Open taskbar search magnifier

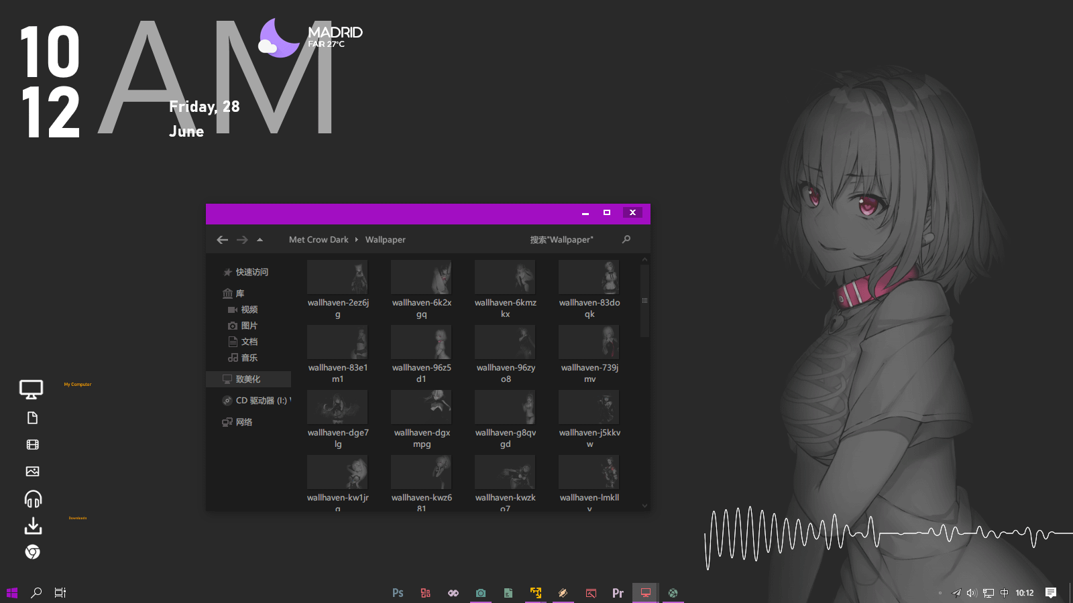click(36, 593)
